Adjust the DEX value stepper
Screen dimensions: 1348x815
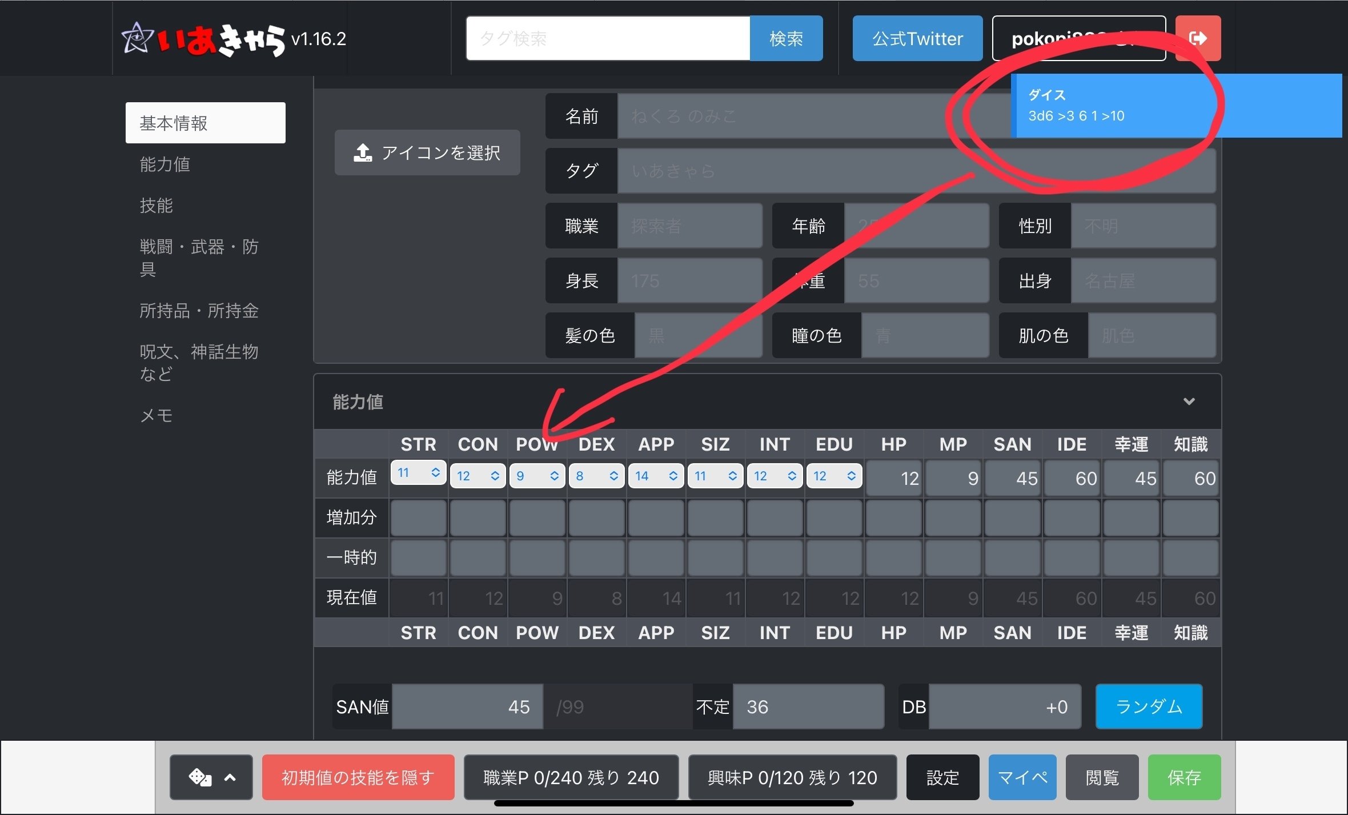tap(596, 476)
